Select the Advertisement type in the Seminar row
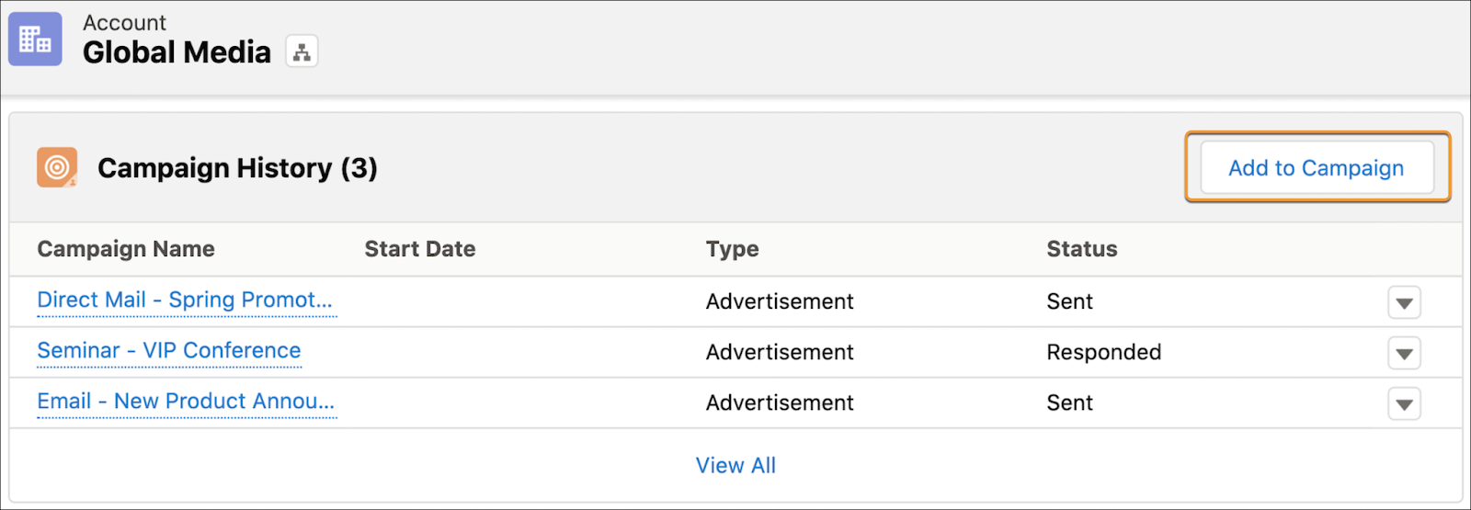The width and height of the screenshot is (1471, 510). click(x=780, y=352)
